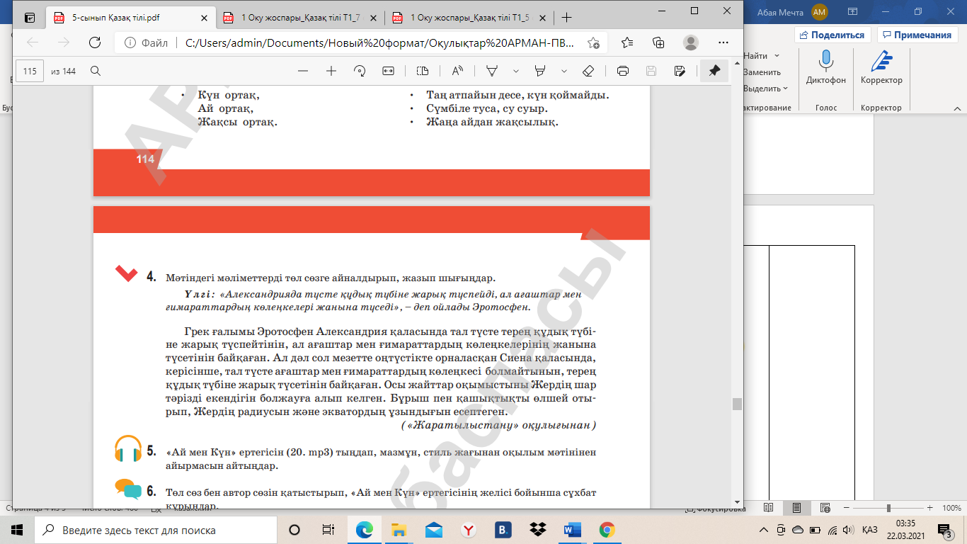The width and height of the screenshot is (967, 544).
Task: Print the PDF document
Action: (x=623, y=71)
